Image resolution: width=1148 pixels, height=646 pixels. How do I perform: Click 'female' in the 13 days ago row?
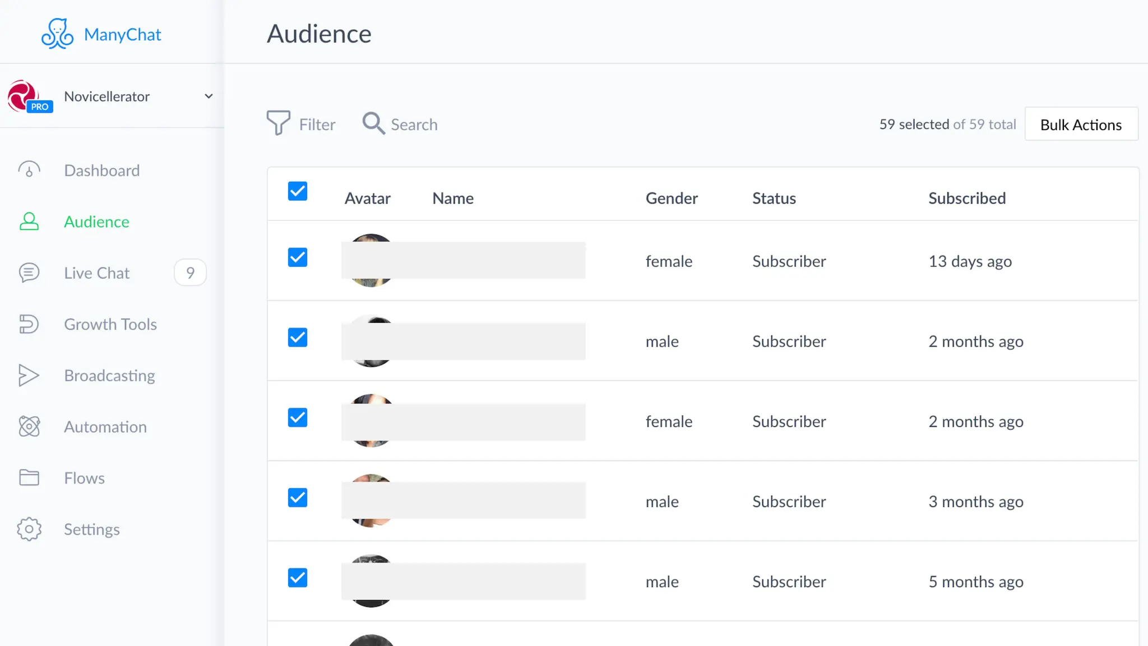(x=669, y=261)
